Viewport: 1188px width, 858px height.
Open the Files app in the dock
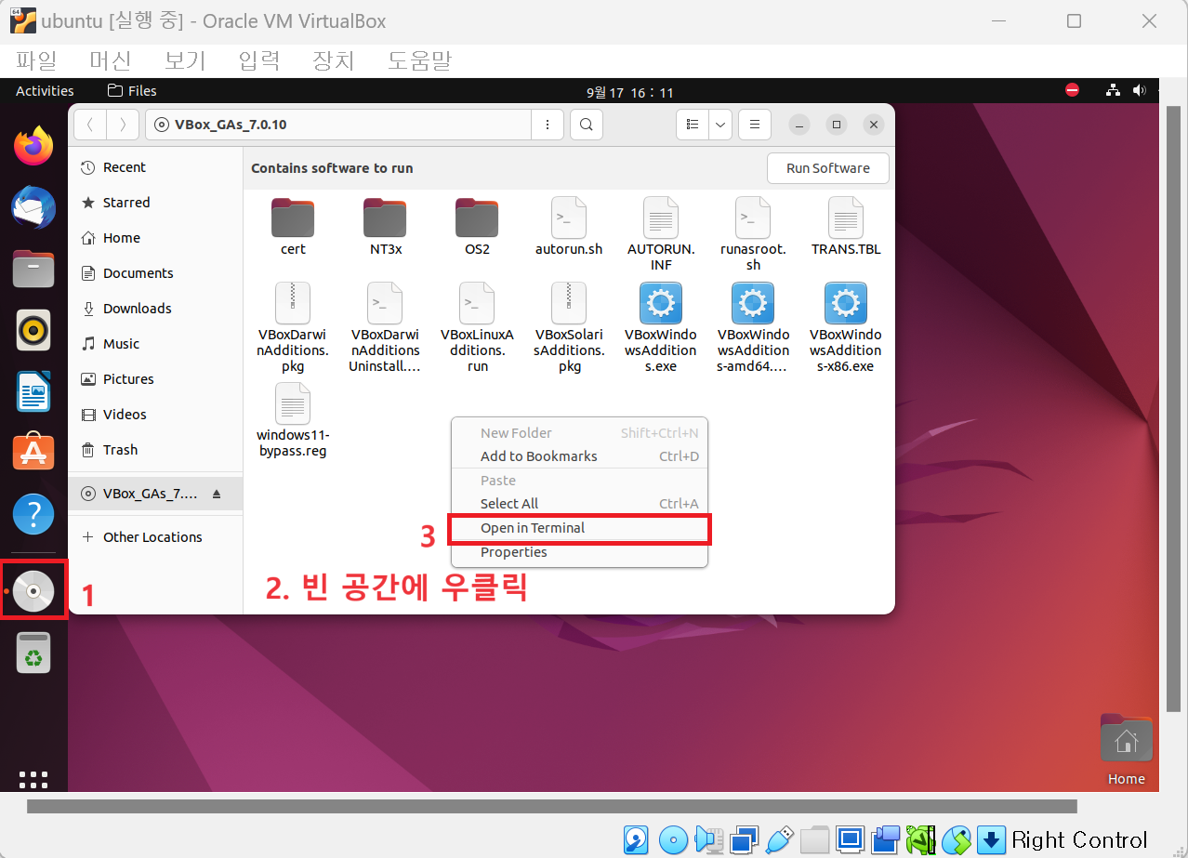coord(33,269)
